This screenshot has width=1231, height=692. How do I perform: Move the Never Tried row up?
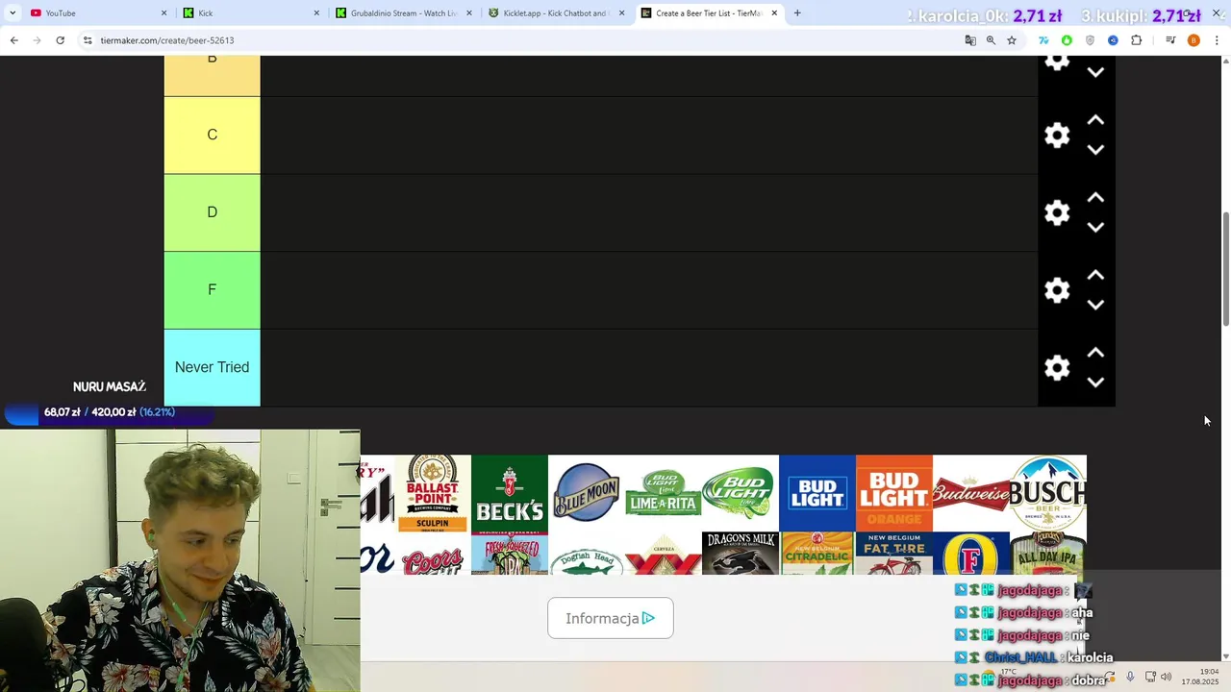pos(1095,353)
